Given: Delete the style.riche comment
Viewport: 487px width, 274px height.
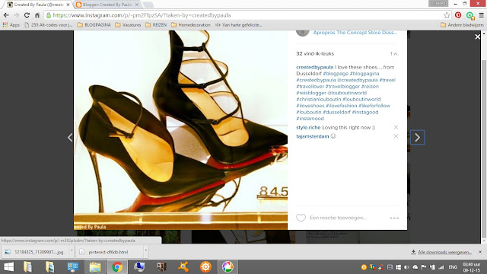Looking at the screenshot, I should pyautogui.click(x=396, y=127).
